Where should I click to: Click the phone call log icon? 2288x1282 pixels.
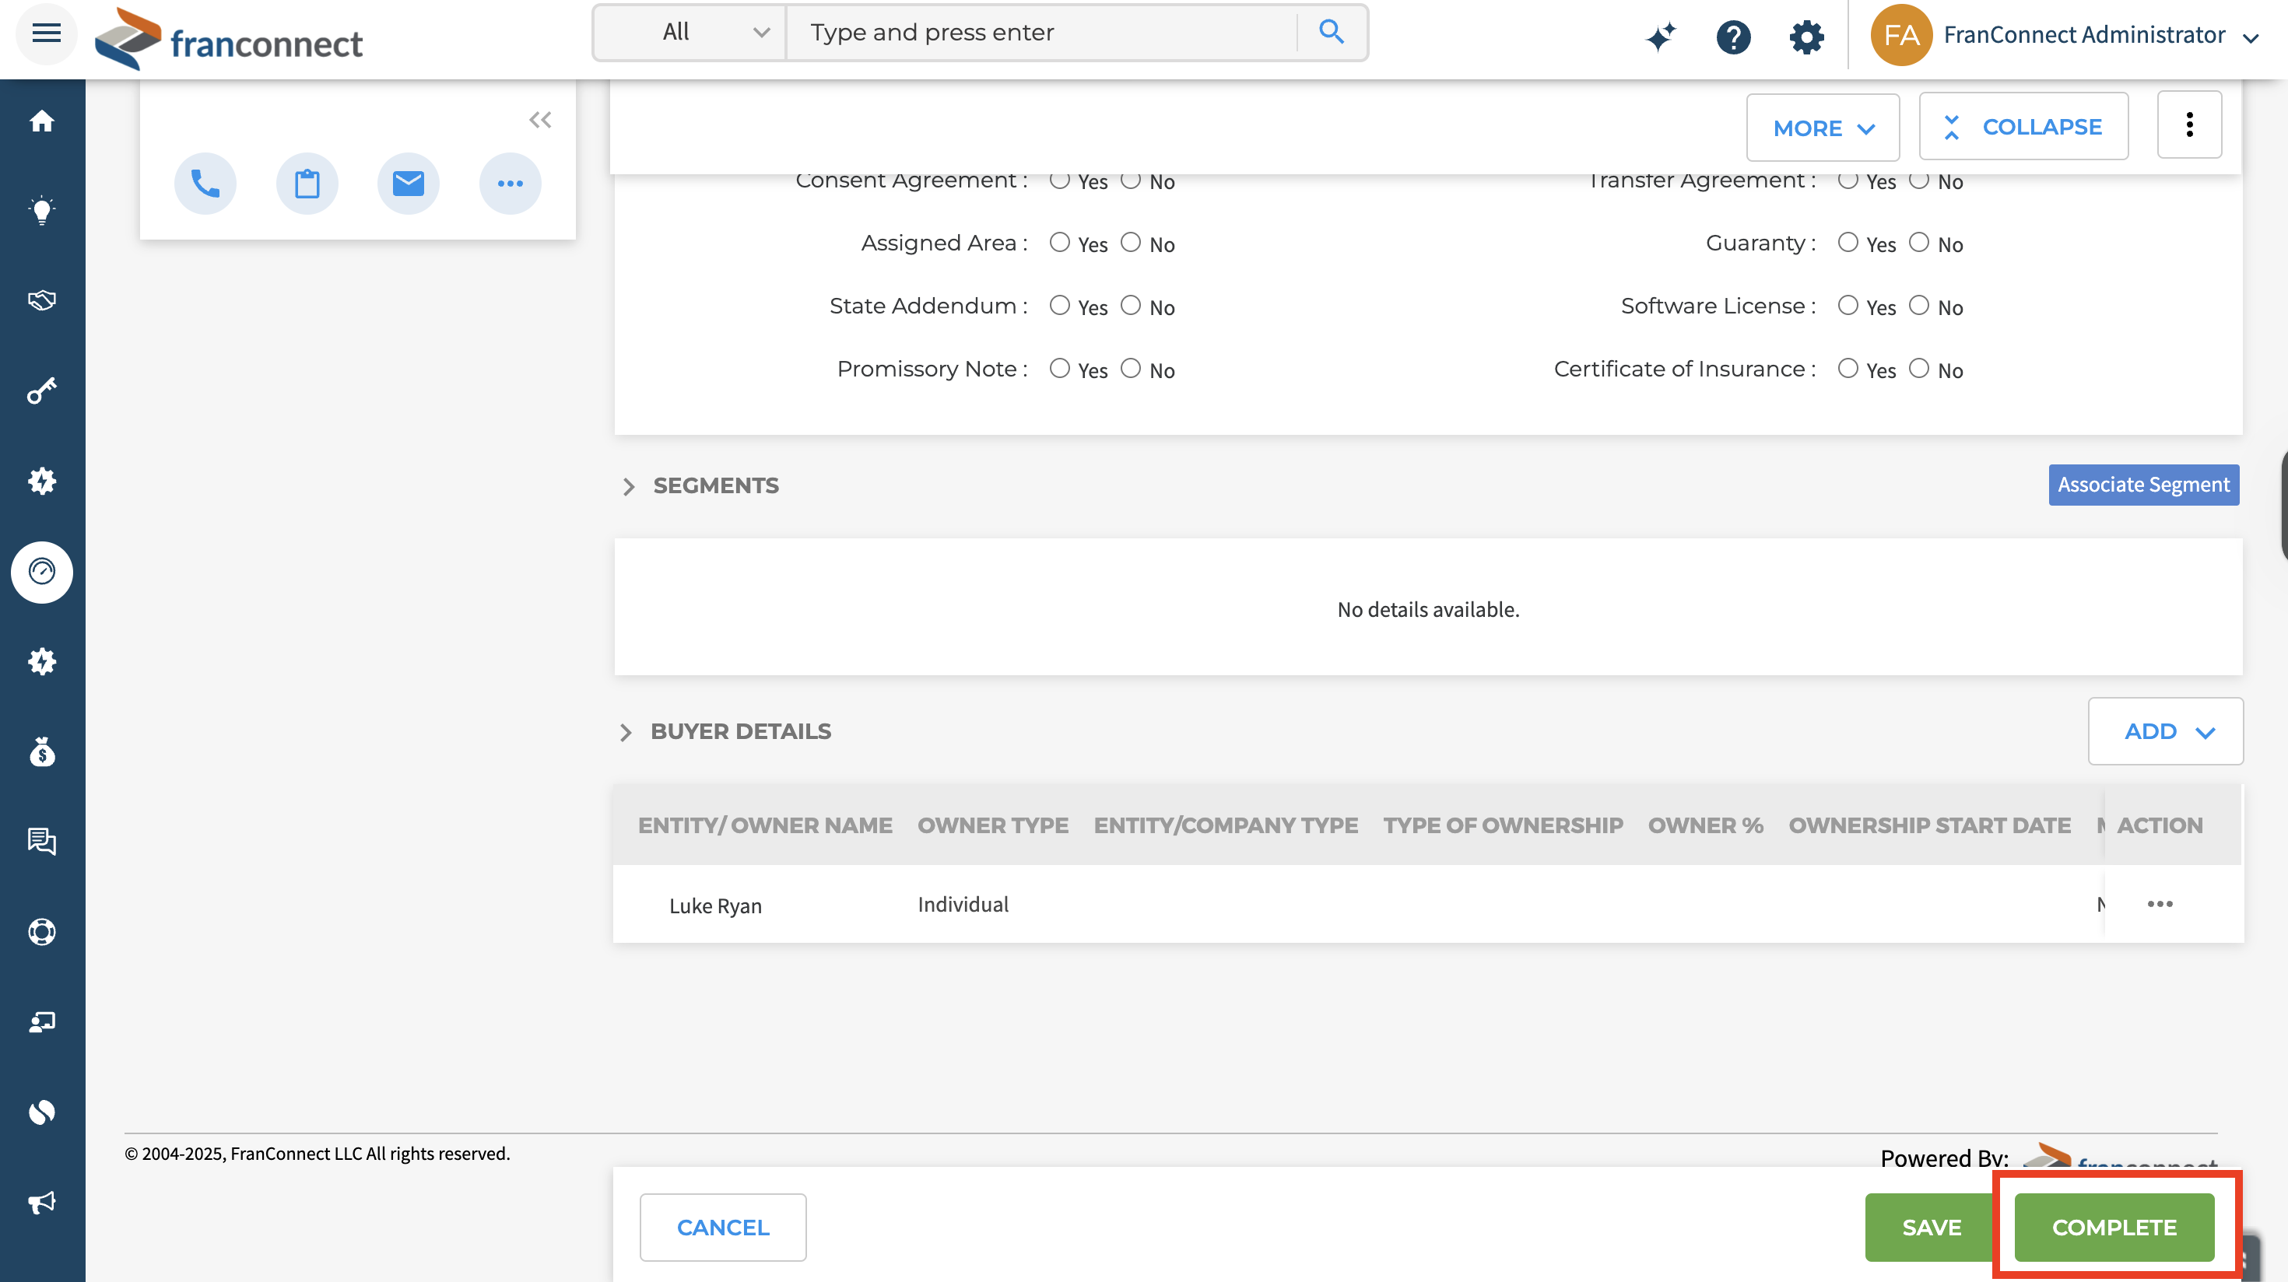205,184
